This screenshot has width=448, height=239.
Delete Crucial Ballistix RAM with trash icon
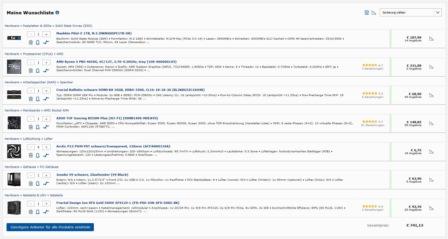31,99
